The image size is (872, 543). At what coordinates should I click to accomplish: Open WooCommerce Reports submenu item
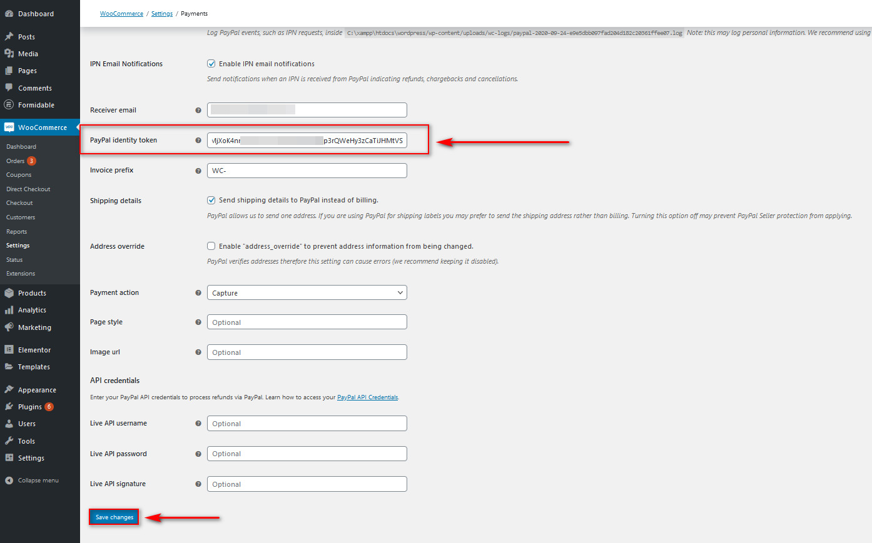point(17,232)
